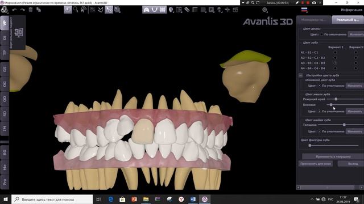
Task: Click 'Изменить' for tooth neck color
Action: pyautogui.click(x=355, y=131)
